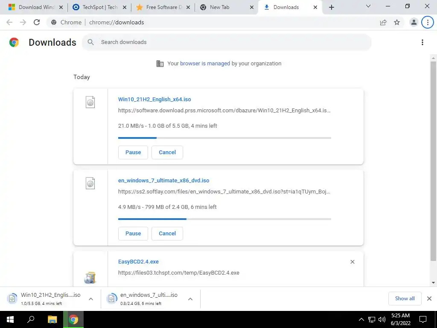Screen dimensions: 437x328
Task: Click the '21.0 MB/s - 1.0 GB of 5.5 GB' status
Action: (167, 126)
